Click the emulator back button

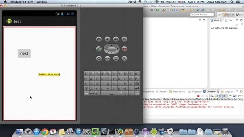point(116,58)
